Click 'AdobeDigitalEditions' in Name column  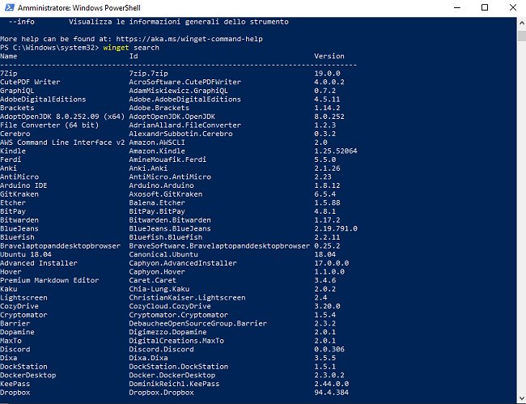pos(43,100)
